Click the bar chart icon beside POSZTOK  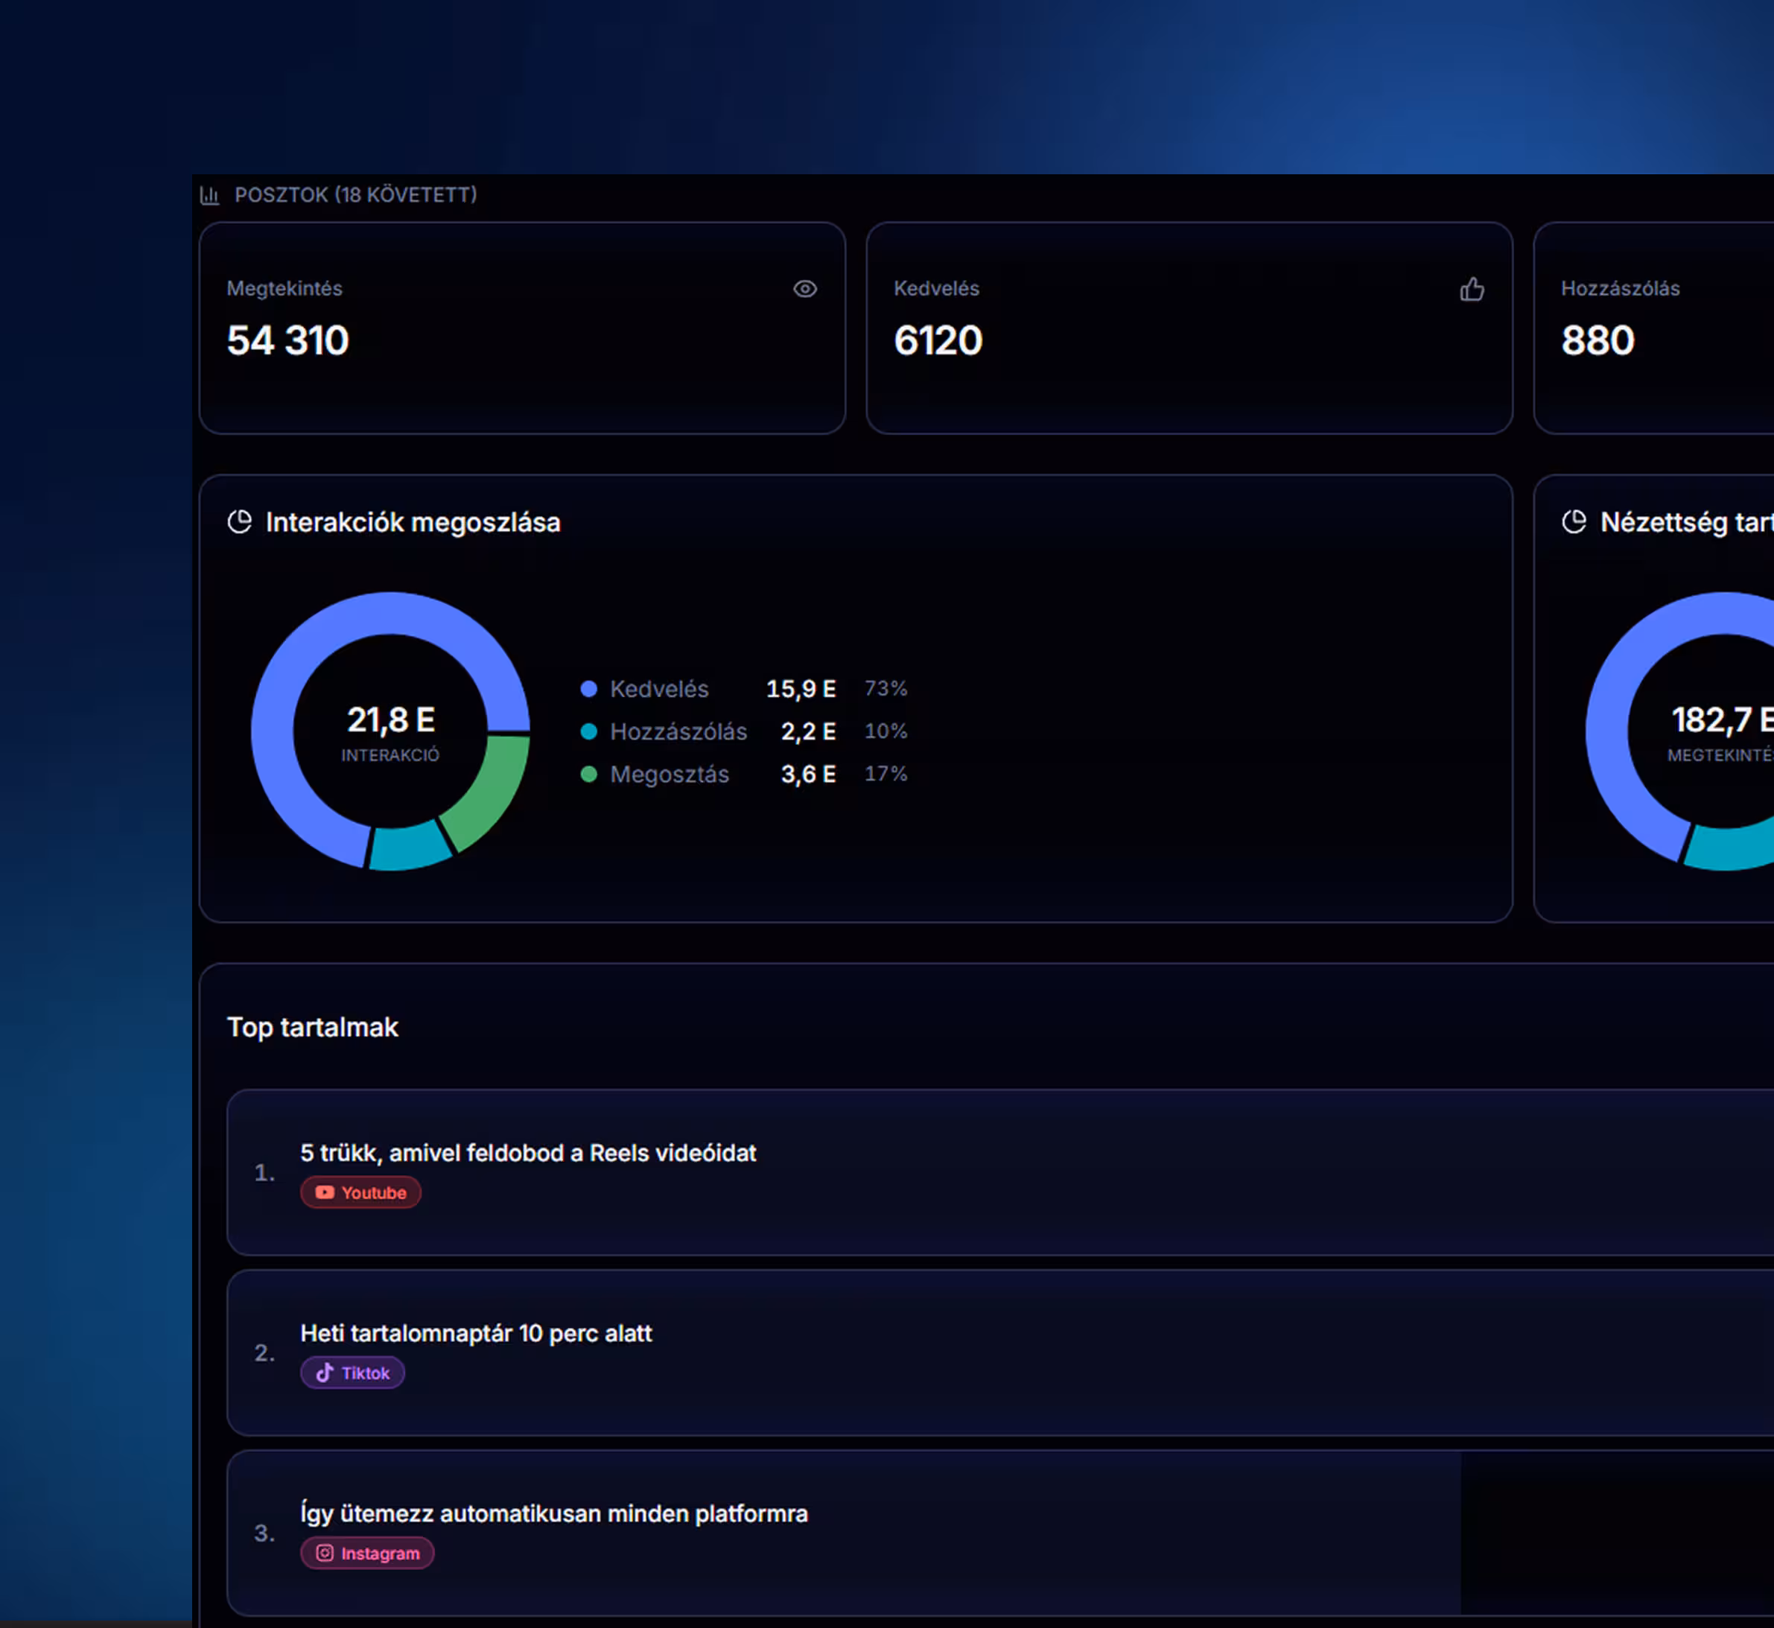click(209, 196)
